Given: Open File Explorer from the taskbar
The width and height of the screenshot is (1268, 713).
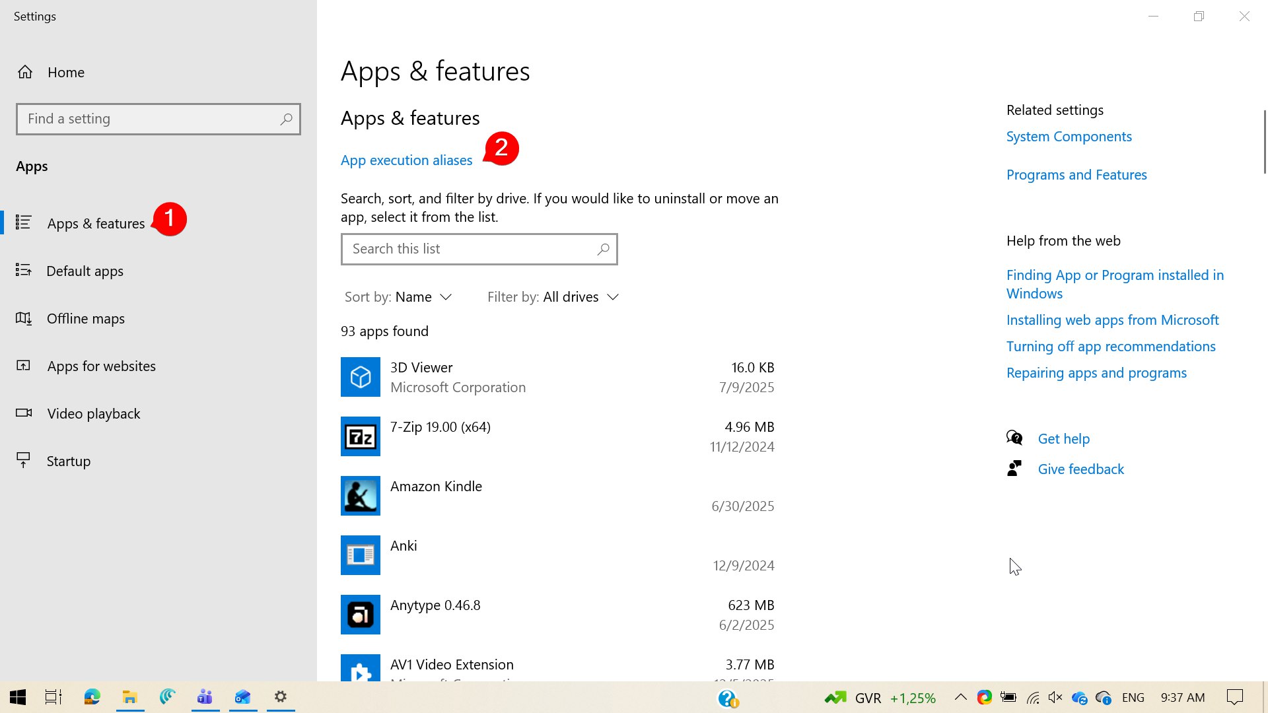Looking at the screenshot, I should (130, 697).
